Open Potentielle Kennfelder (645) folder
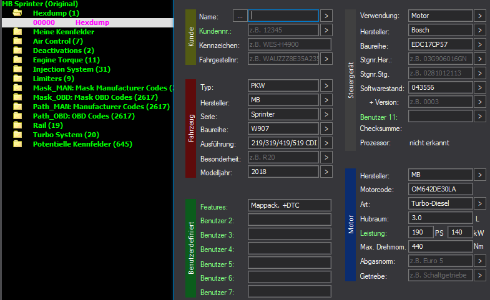490x300 pixels. [82, 144]
